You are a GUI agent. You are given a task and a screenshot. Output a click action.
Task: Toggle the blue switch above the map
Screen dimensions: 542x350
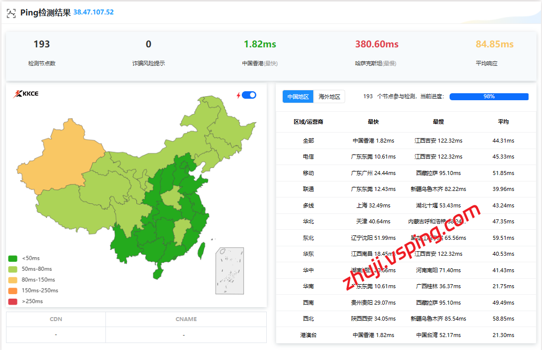click(x=249, y=95)
